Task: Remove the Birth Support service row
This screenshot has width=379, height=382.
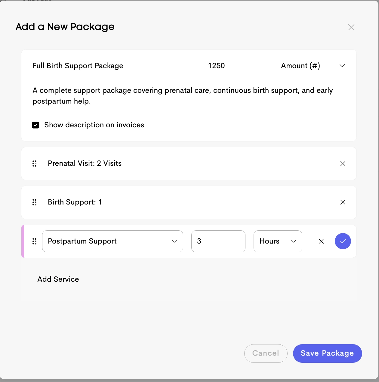Action: 343,202
